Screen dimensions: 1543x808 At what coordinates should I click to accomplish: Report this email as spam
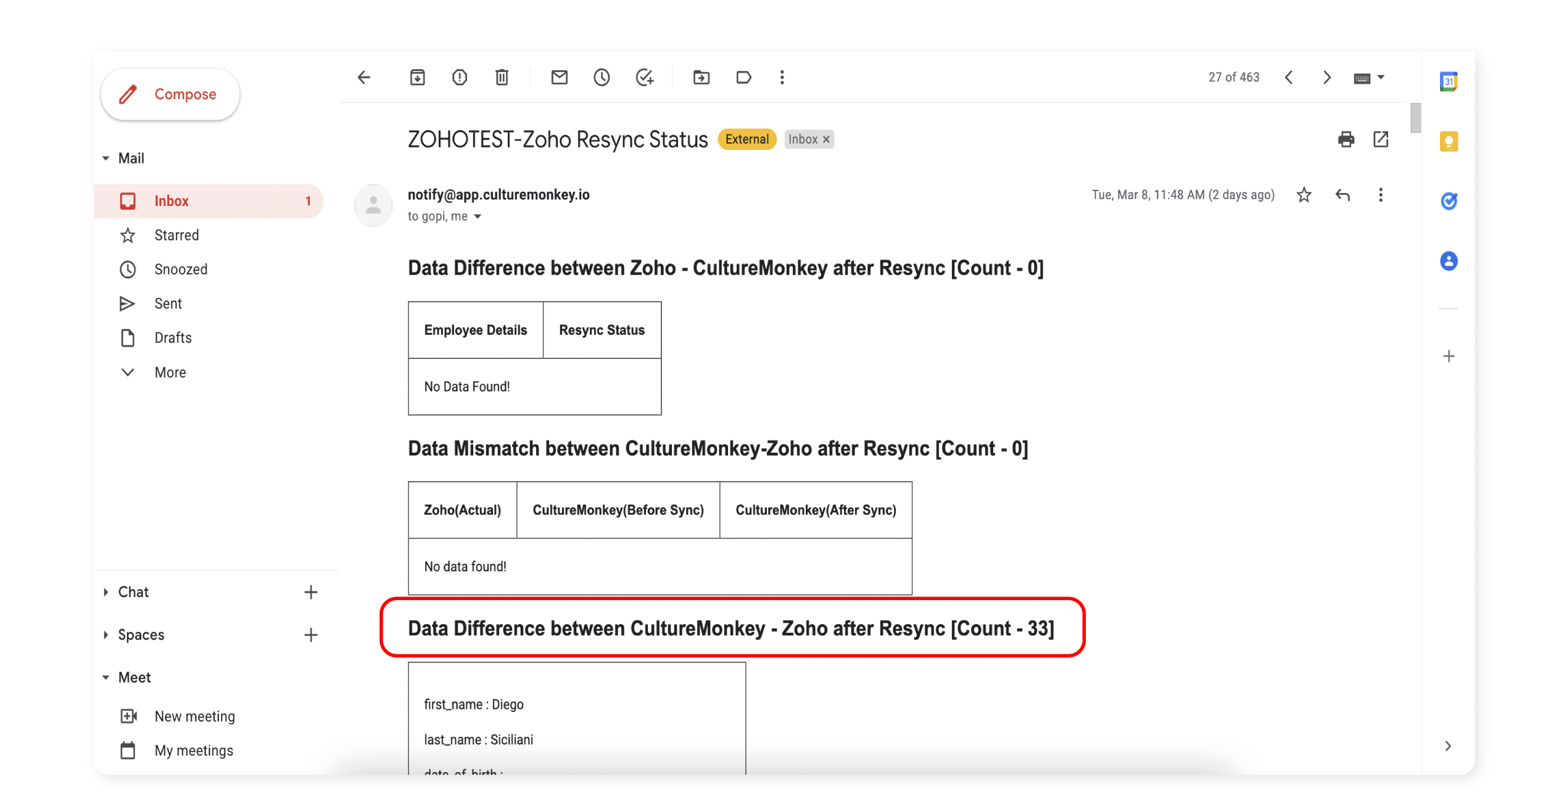[x=460, y=77]
